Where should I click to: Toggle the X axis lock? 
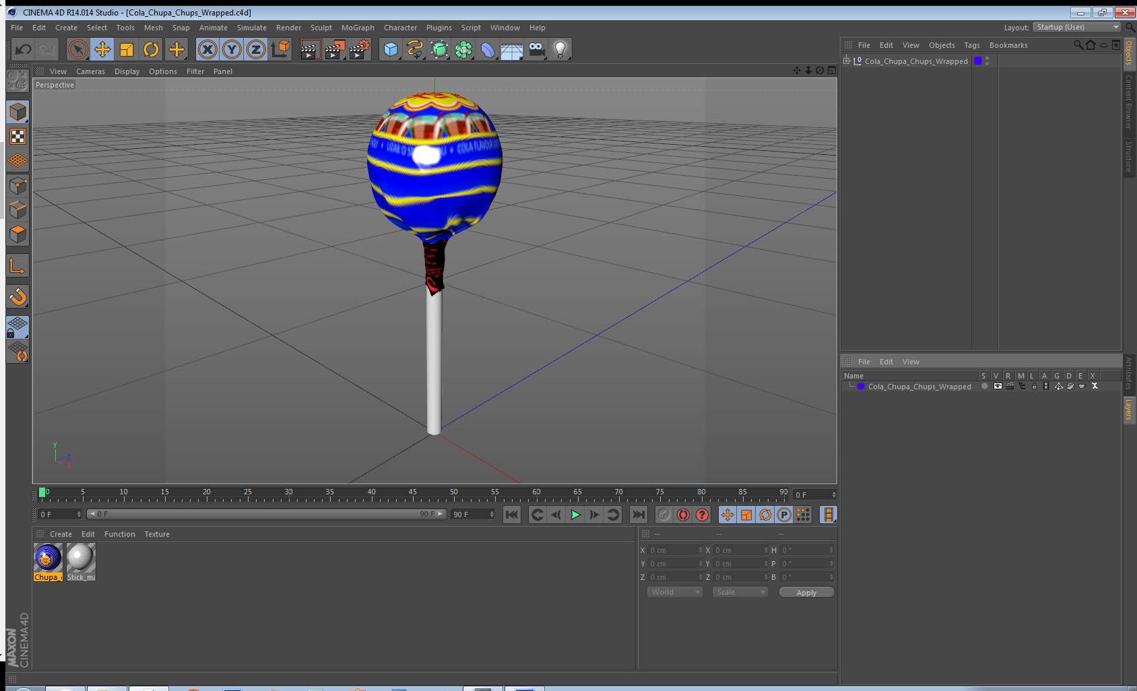pyautogui.click(x=207, y=49)
